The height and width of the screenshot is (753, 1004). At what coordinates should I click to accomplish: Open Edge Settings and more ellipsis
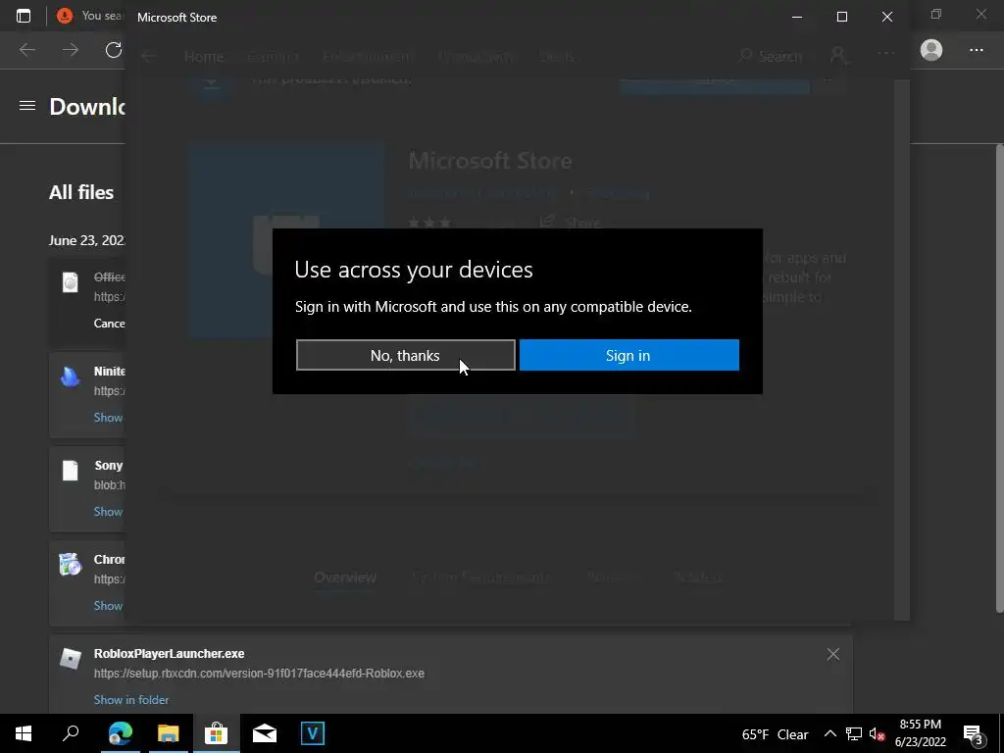(x=976, y=50)
